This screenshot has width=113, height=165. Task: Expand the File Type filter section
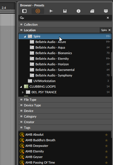pos(65,100)
